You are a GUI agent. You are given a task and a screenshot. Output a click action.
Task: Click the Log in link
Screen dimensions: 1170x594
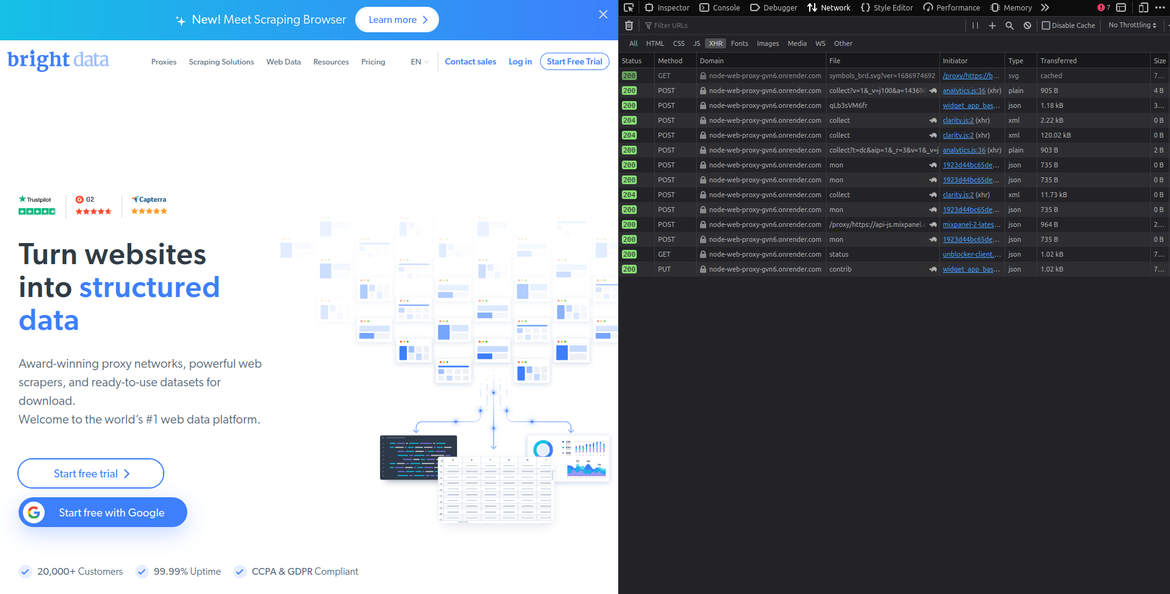(x=520, y=61)
